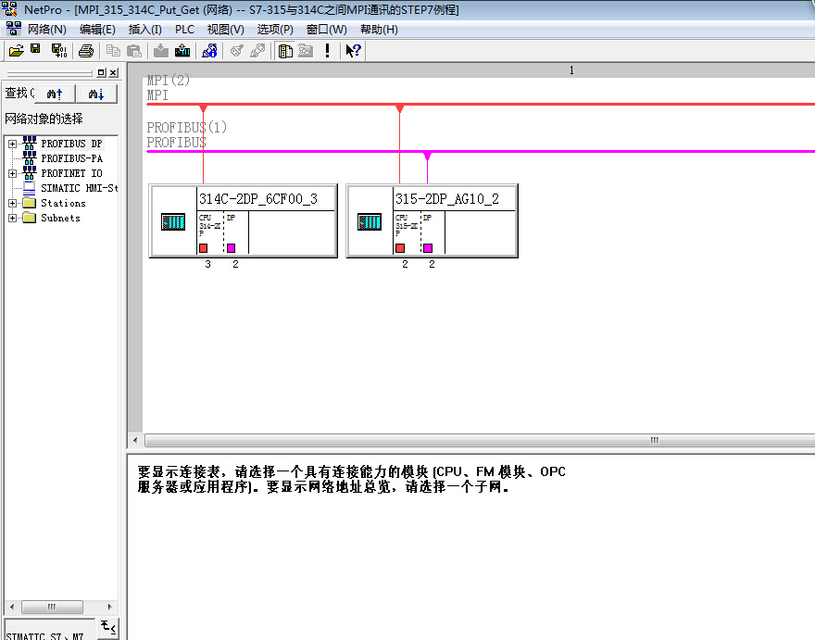
Task: Click the Upload station icon
Action: click(182, 50)
